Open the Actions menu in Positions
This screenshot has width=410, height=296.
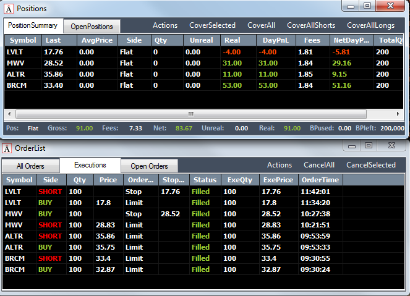click(165, 25)
